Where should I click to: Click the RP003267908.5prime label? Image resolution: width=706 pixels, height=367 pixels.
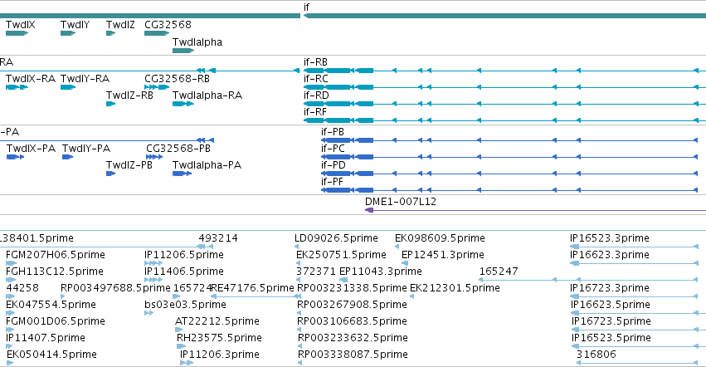(352, 306)
